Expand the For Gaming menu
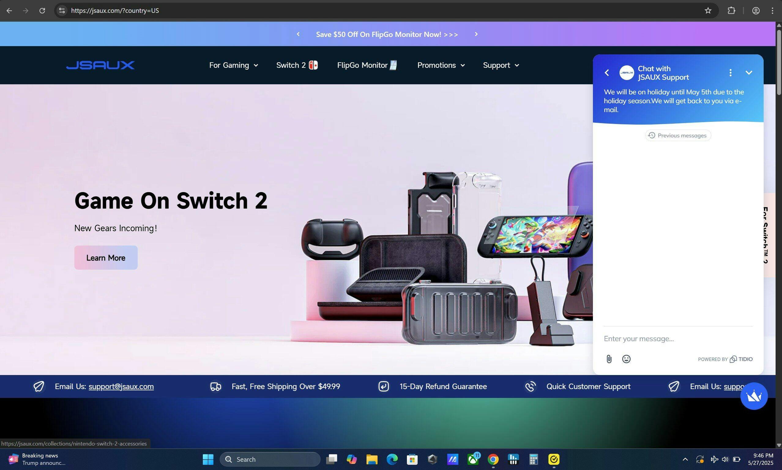This screenshot has height=470, width=782. 233,65
